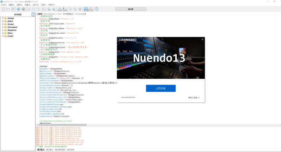Open the 编辑(E) menu
281x152 pixels.
coord(12,5)
